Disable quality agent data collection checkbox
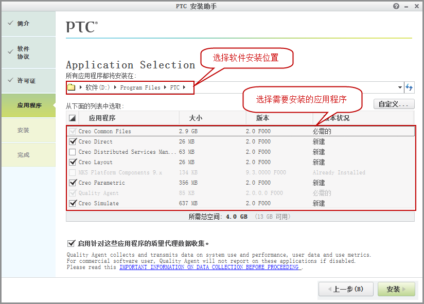Viewport: 424px width, 304px height. pyautogui.click(x=71, y=243)
